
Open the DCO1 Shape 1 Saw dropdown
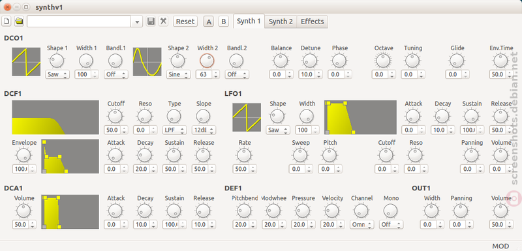(57, 74)
